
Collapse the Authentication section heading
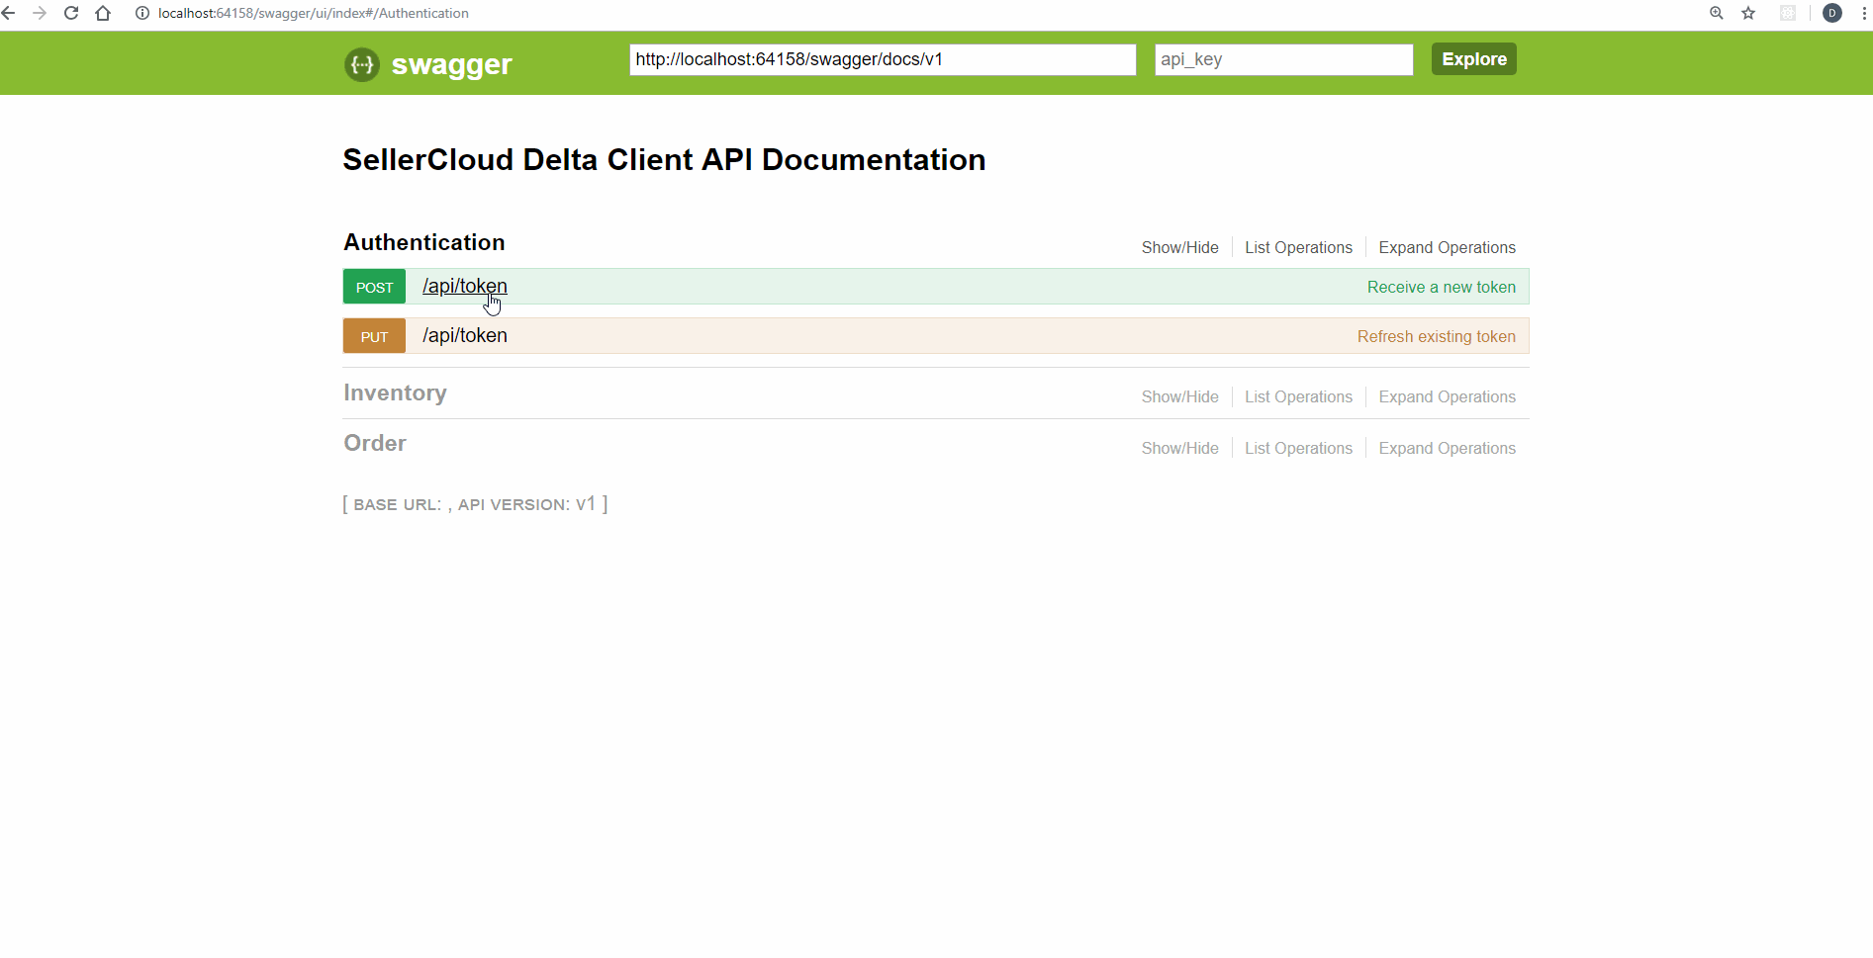tap(424, 242)
